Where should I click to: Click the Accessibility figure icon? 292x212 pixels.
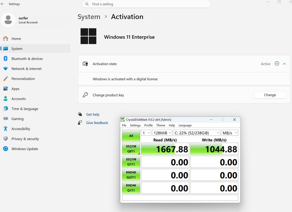[5, 129]
